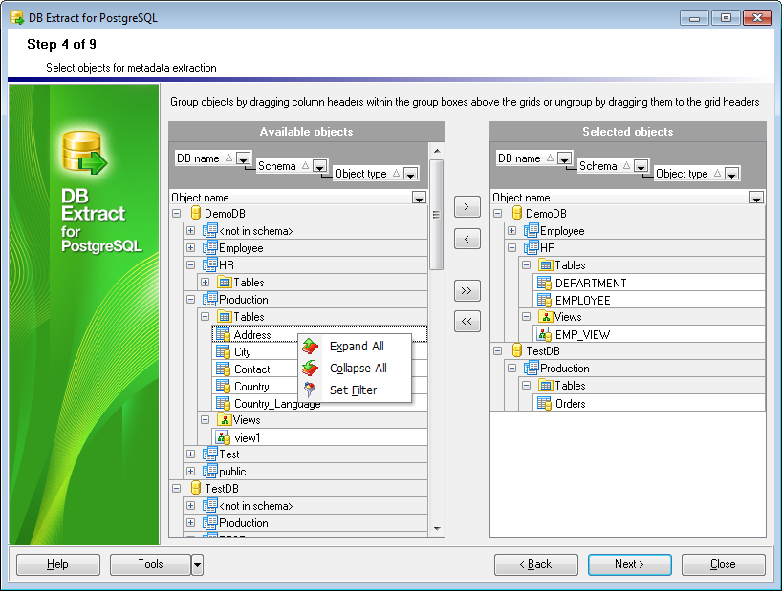This screenshot has width=782, height=591.
Task: Click the Tools button
Action: pos(151,564)
